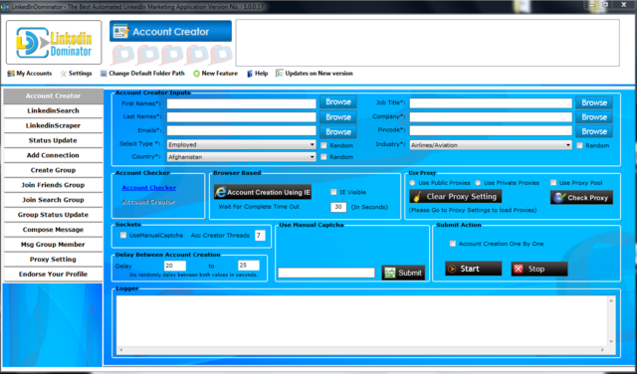The image size is (637, 374).
Task: Click the Internet Explorer icon on button
Action: click(x=221, y=192)
